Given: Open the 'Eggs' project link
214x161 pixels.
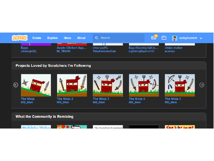Looking at the screenshot, I should 25,48.
